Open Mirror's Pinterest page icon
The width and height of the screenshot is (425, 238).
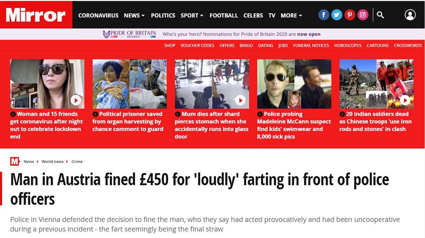tap(350, 15)
